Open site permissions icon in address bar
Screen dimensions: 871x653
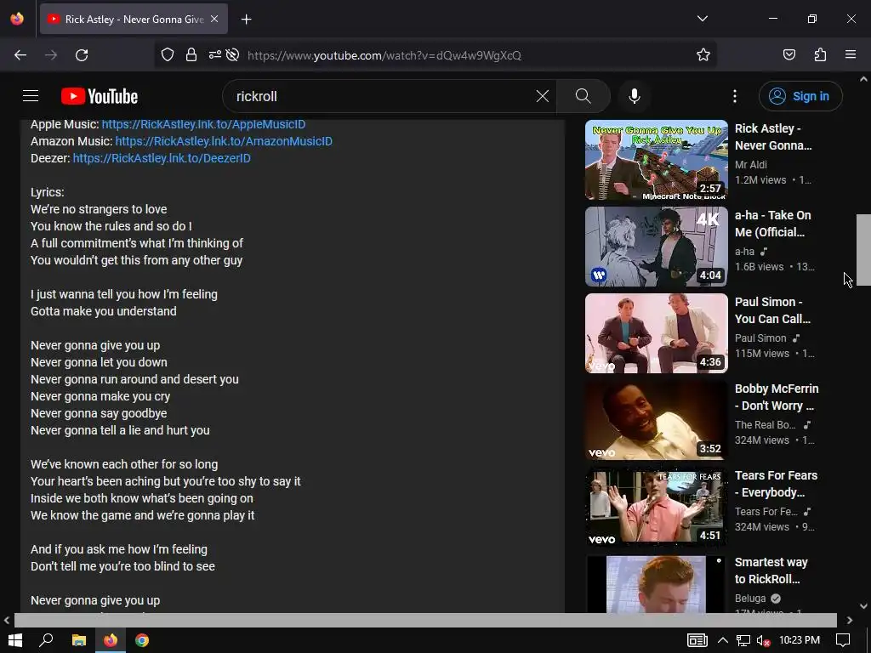point(214,55)
